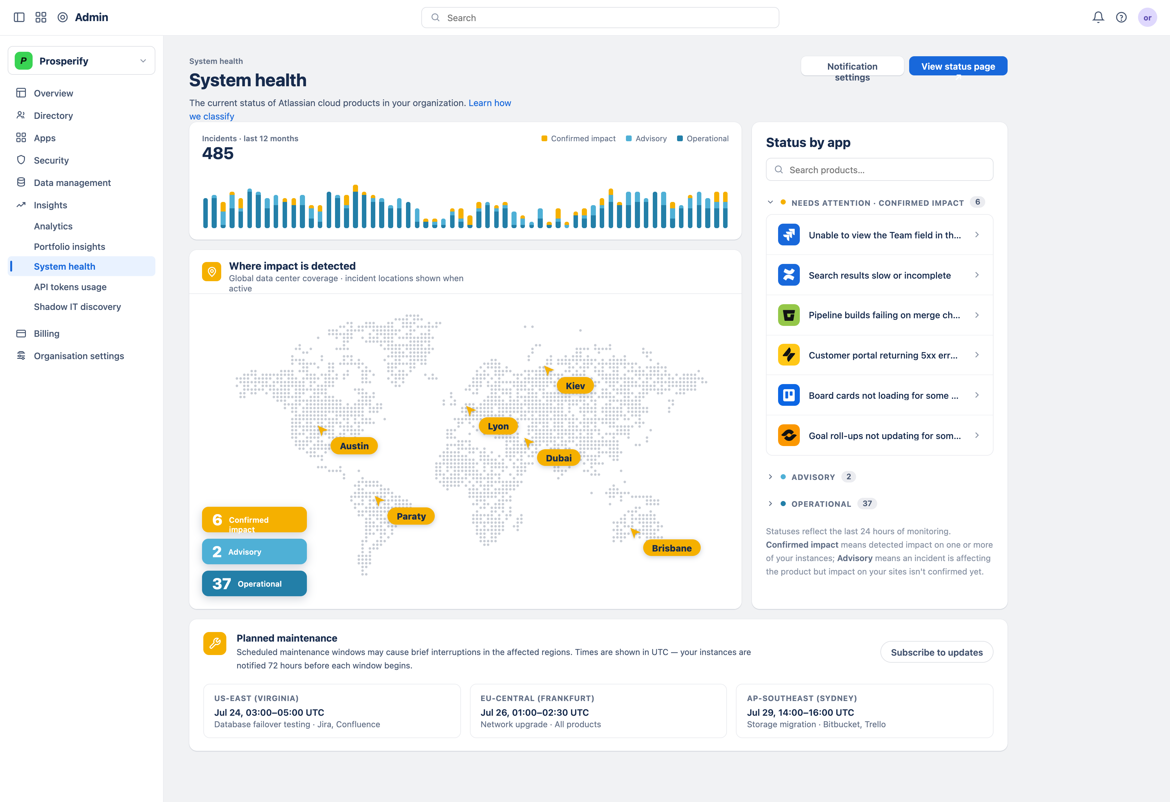The image size is (1170, 802).
Task: Toggle the sidebar collapse icon
Action: click(19, 17)
